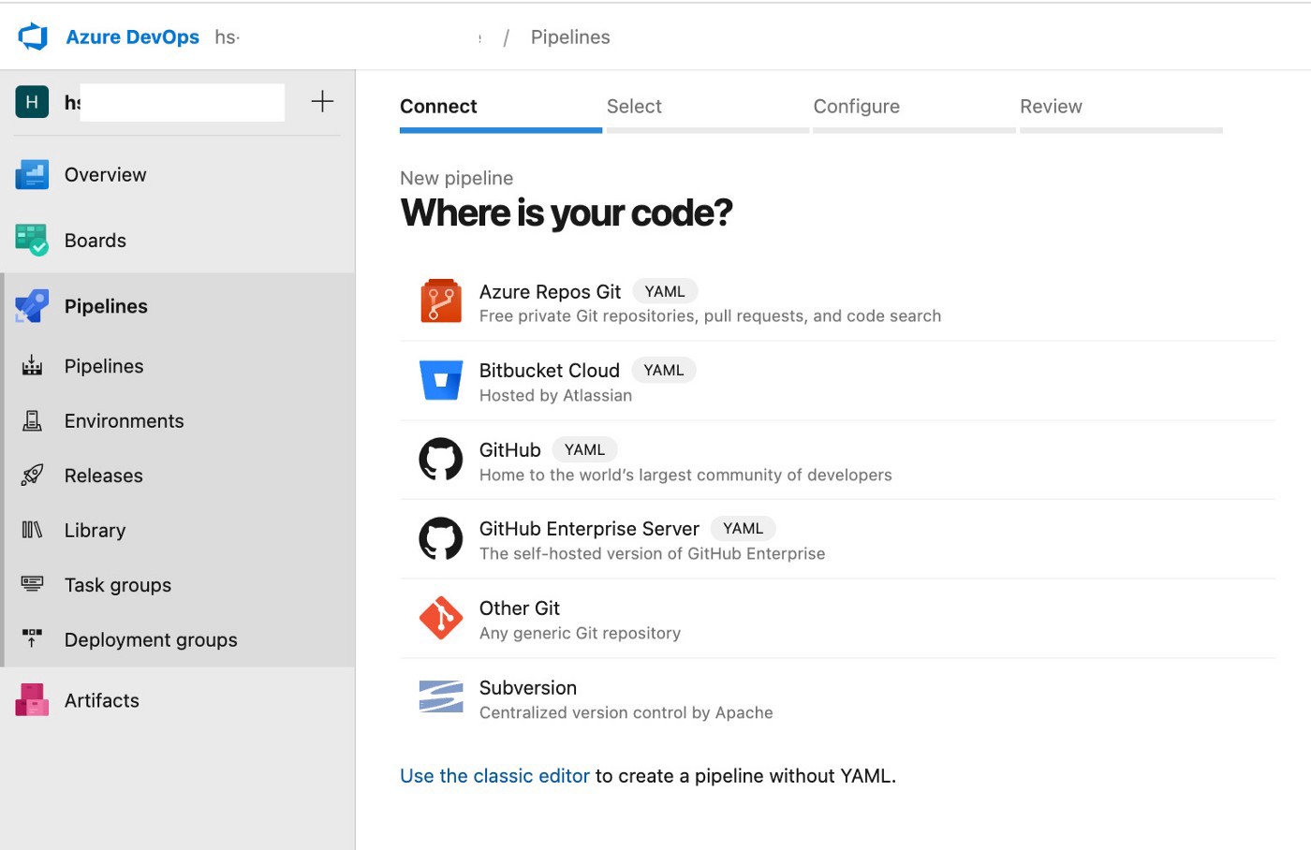
Task: Click the Artifacts sidebar icon
Action: pos(32,699)
